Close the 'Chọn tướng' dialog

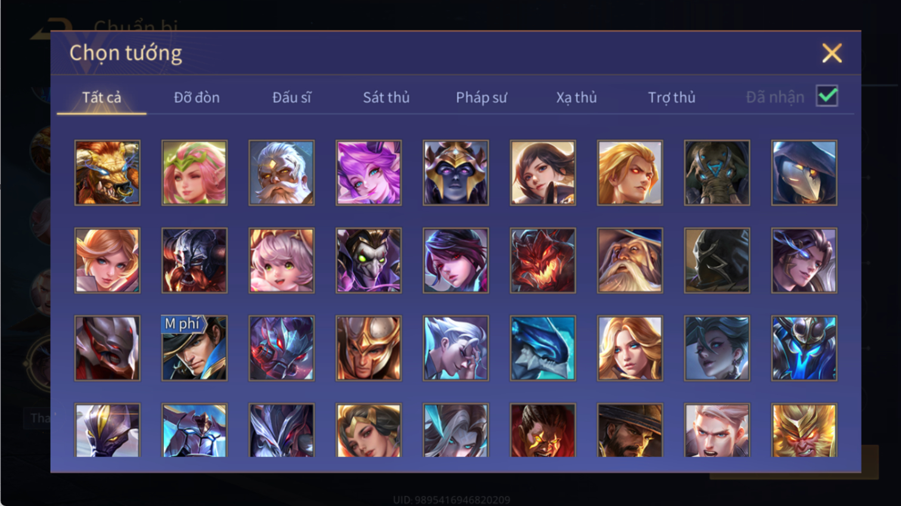[x=832, y=53]
